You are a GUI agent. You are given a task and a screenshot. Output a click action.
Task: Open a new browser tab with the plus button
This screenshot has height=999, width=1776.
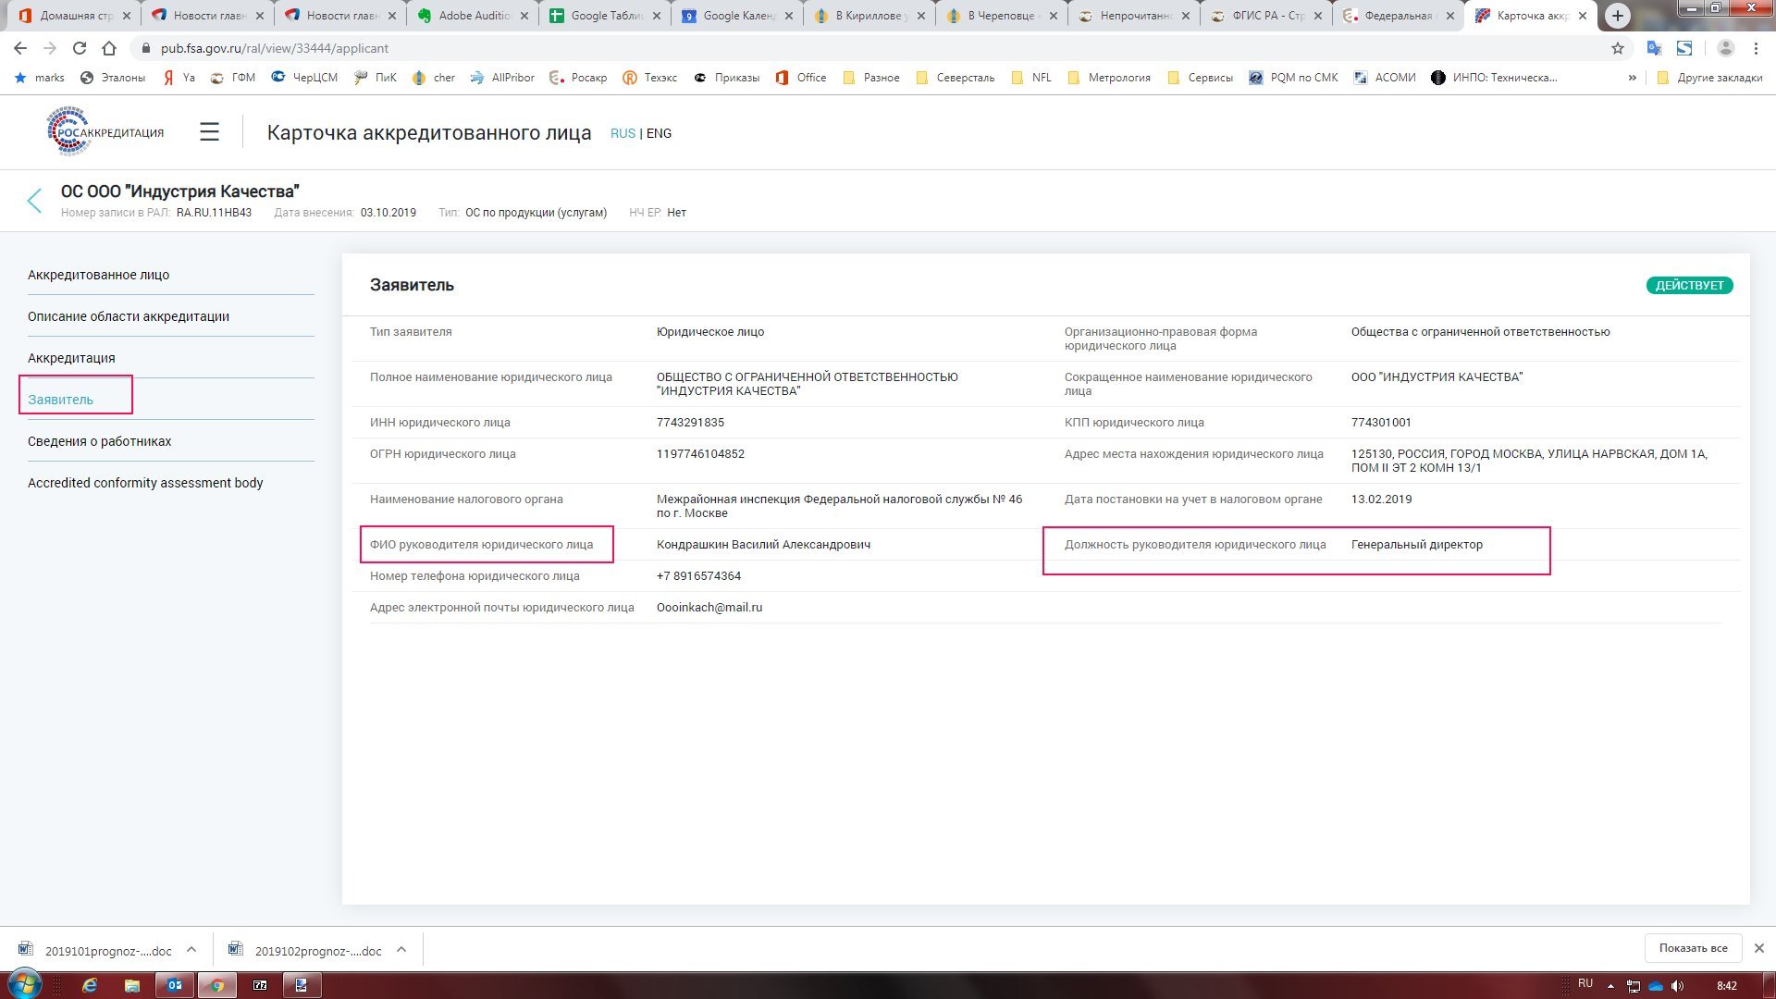pos(1617,16)
